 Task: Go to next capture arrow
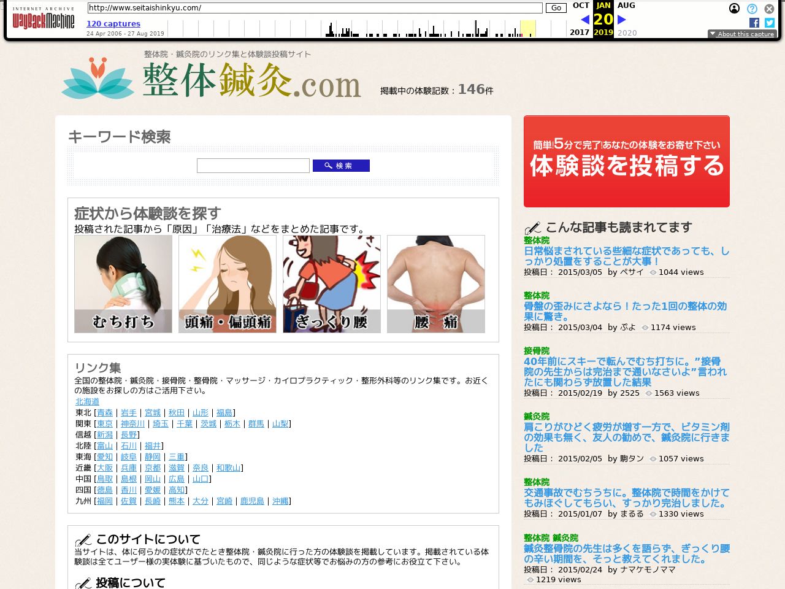[621, 20]
